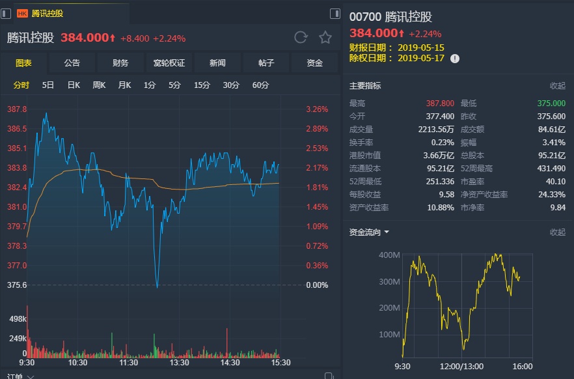Switch chart to 60分 interval

click(x=260, y=85)
